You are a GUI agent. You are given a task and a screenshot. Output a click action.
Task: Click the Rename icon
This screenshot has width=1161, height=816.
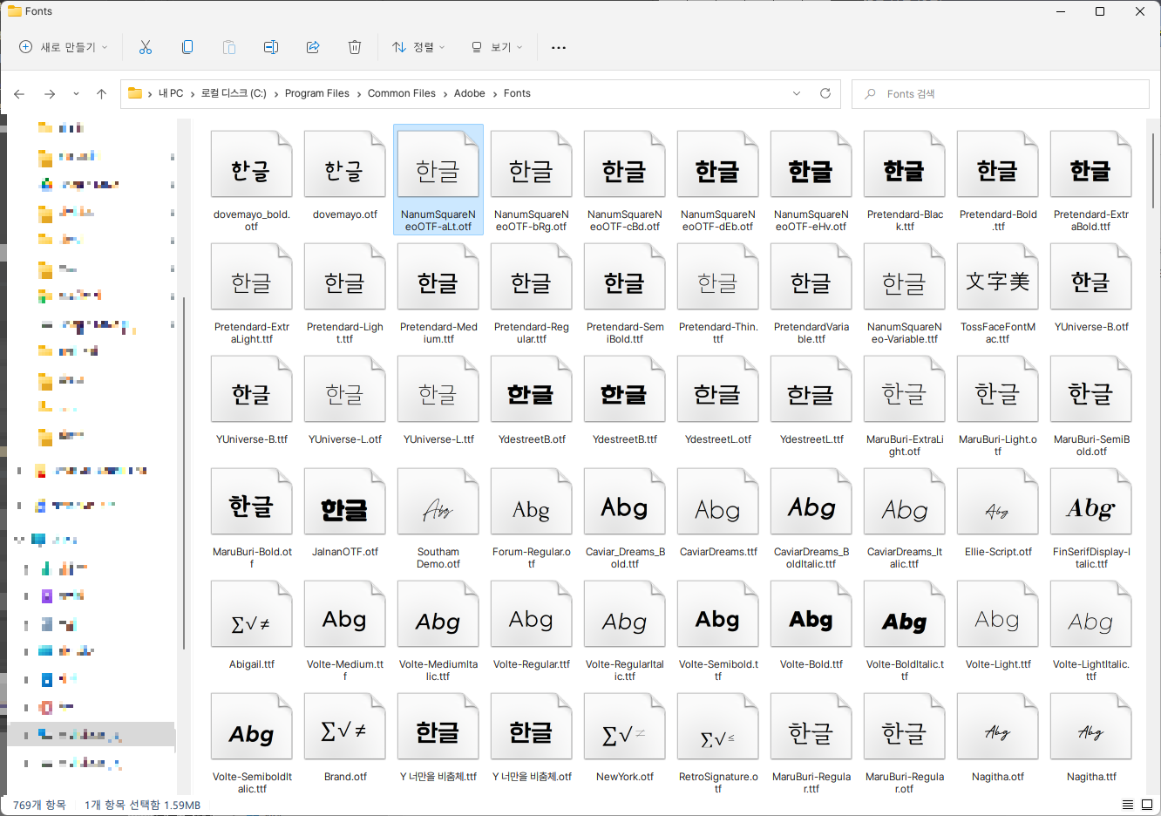tap(271, 47)
